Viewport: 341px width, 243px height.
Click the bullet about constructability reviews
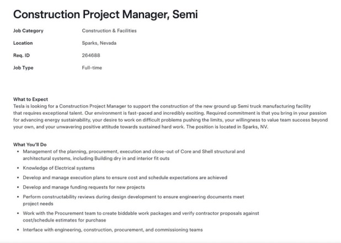(x=134, y=200)
